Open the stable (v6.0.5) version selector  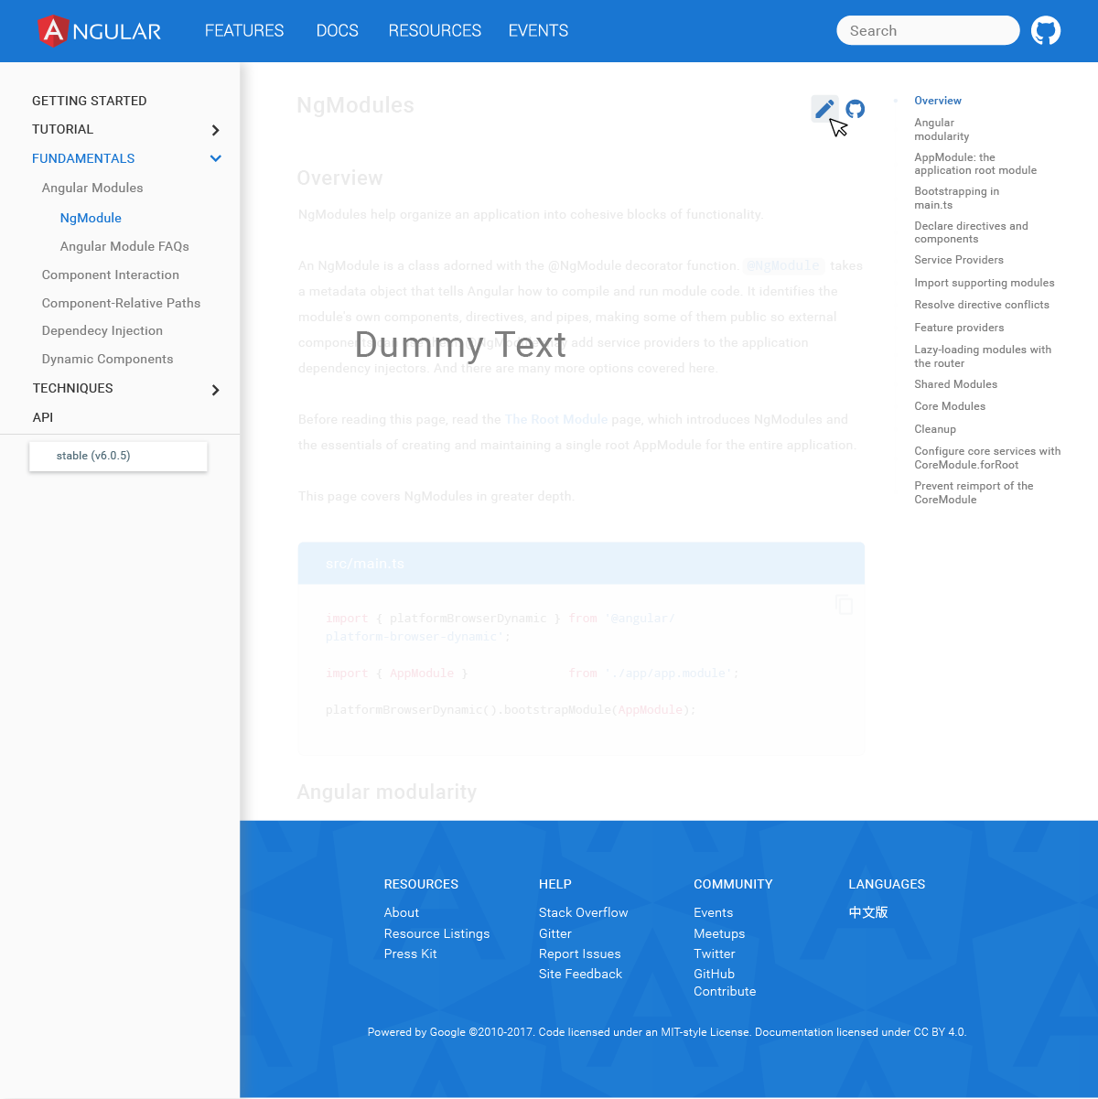click(x=118, y=456)
